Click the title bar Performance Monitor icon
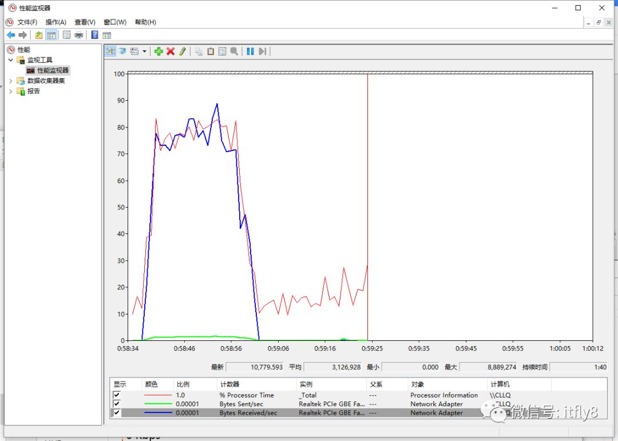618x441 pixels. [x=13, y=8]
